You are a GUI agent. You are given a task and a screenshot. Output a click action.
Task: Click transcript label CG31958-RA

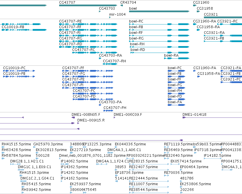click(x=208, y=27)
